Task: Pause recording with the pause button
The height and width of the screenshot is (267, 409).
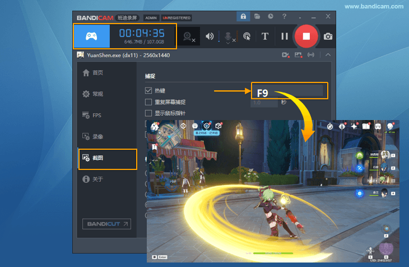Action: (x=285, y=36)
